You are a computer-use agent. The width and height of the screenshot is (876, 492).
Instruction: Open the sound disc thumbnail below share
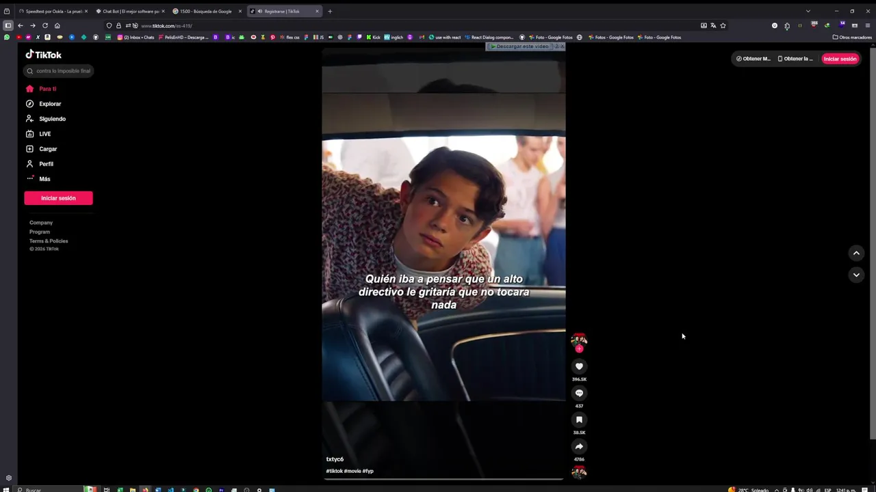tap(579, 472)
